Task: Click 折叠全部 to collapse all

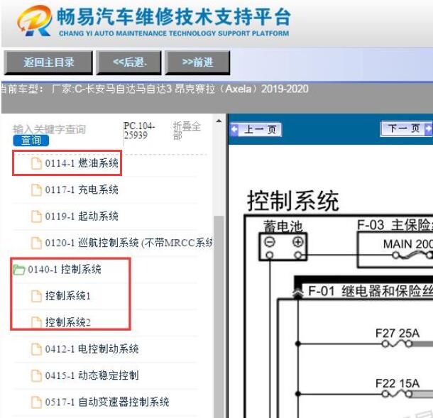Action: (187, 131)
